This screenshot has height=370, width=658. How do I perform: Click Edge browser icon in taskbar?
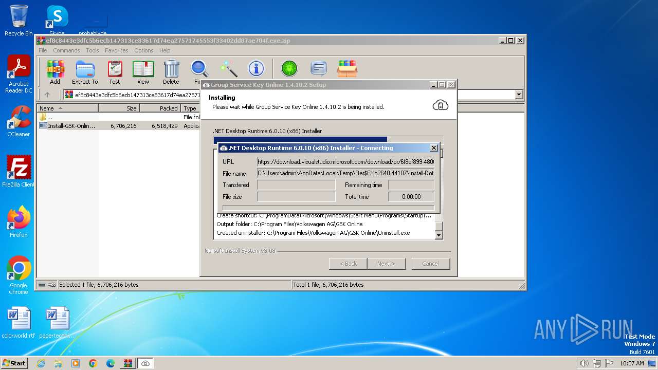(x=110, y=363)
